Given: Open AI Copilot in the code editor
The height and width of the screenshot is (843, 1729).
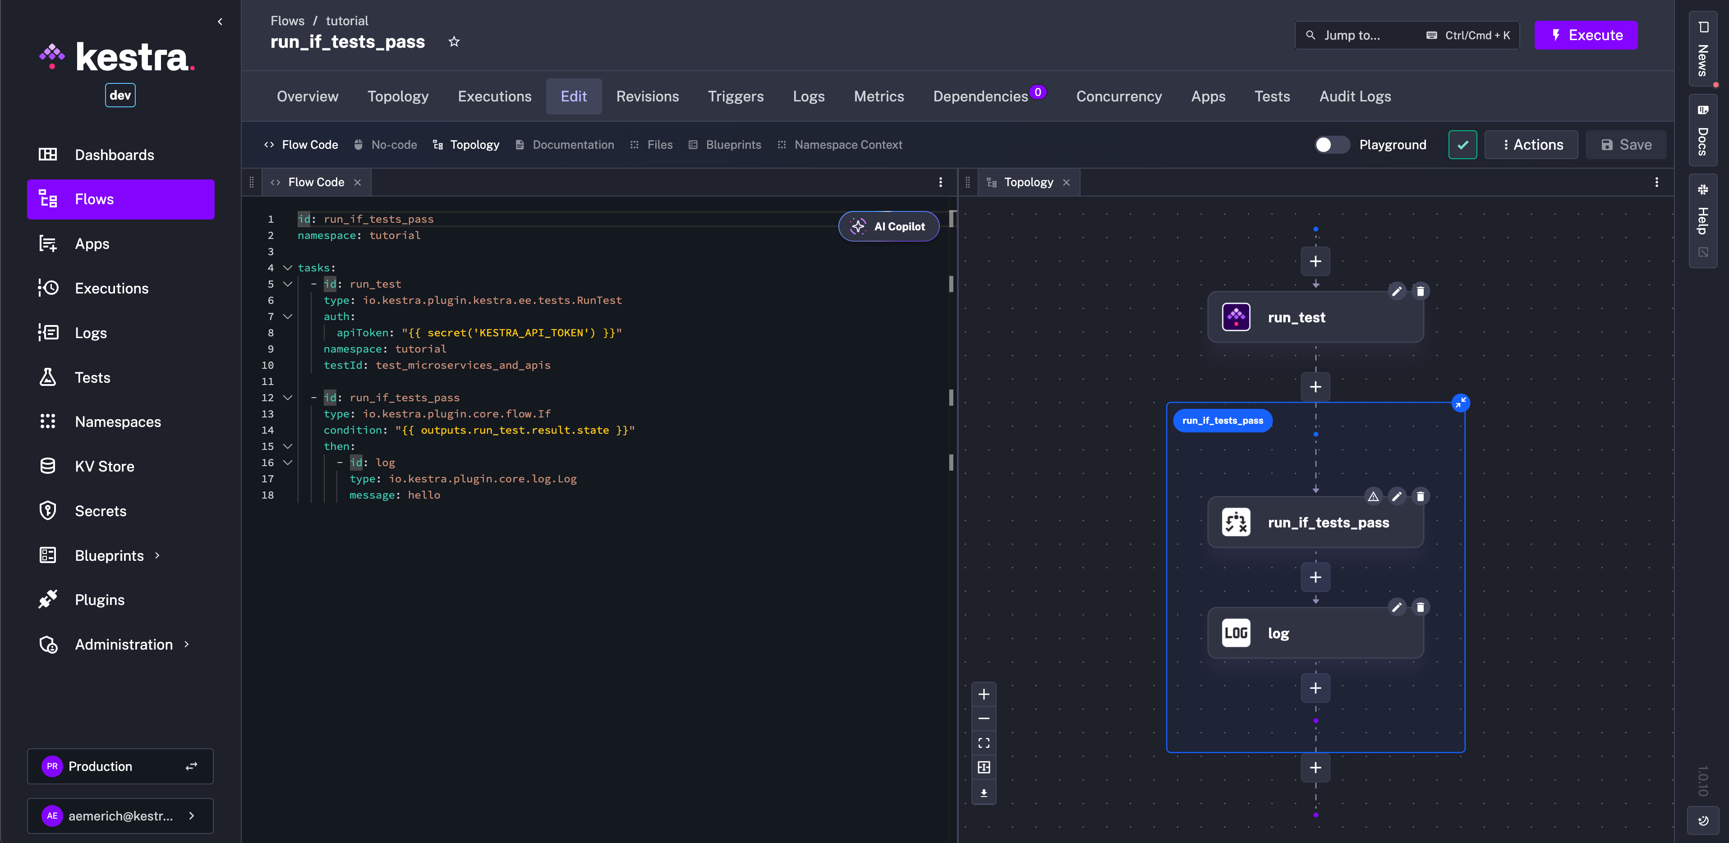Looking at the screenshot, I should click(888, 226).
